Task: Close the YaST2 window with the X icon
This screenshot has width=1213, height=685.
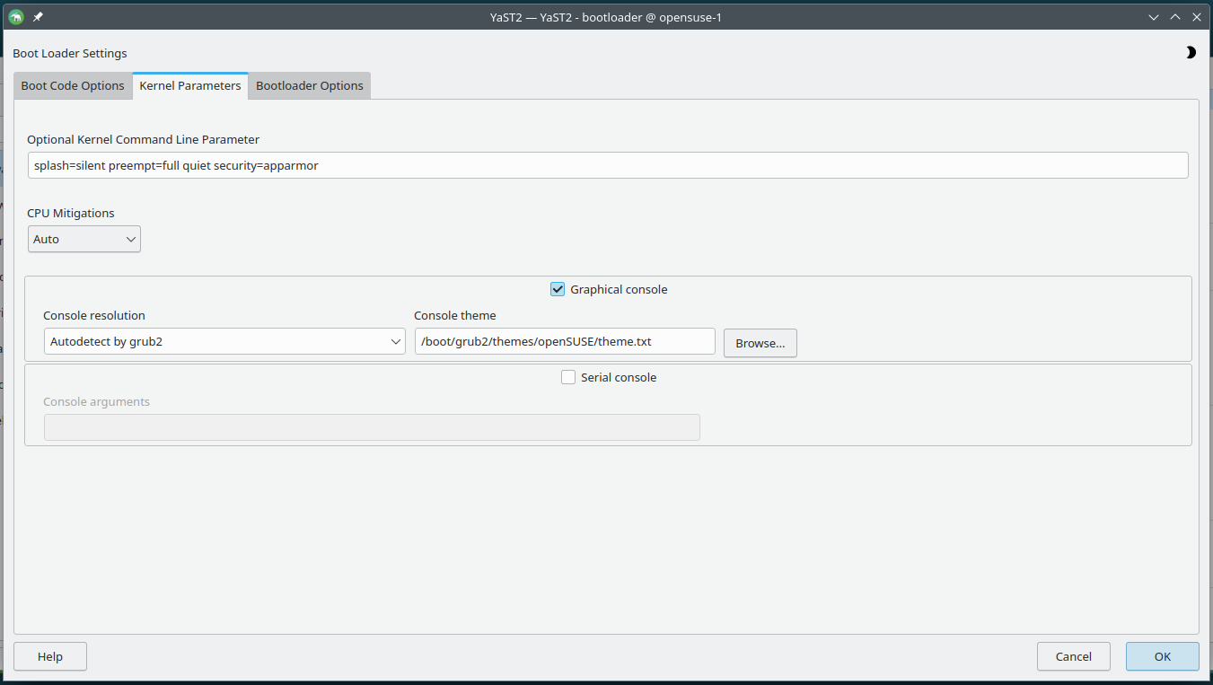Action: tap(1197, 17)
